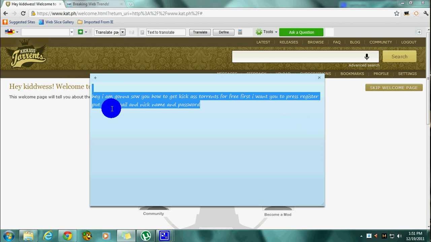Viewport: 431px width, 242px height.
Task: Open the Windows Start menu
Action: click(x=9, y=236)
